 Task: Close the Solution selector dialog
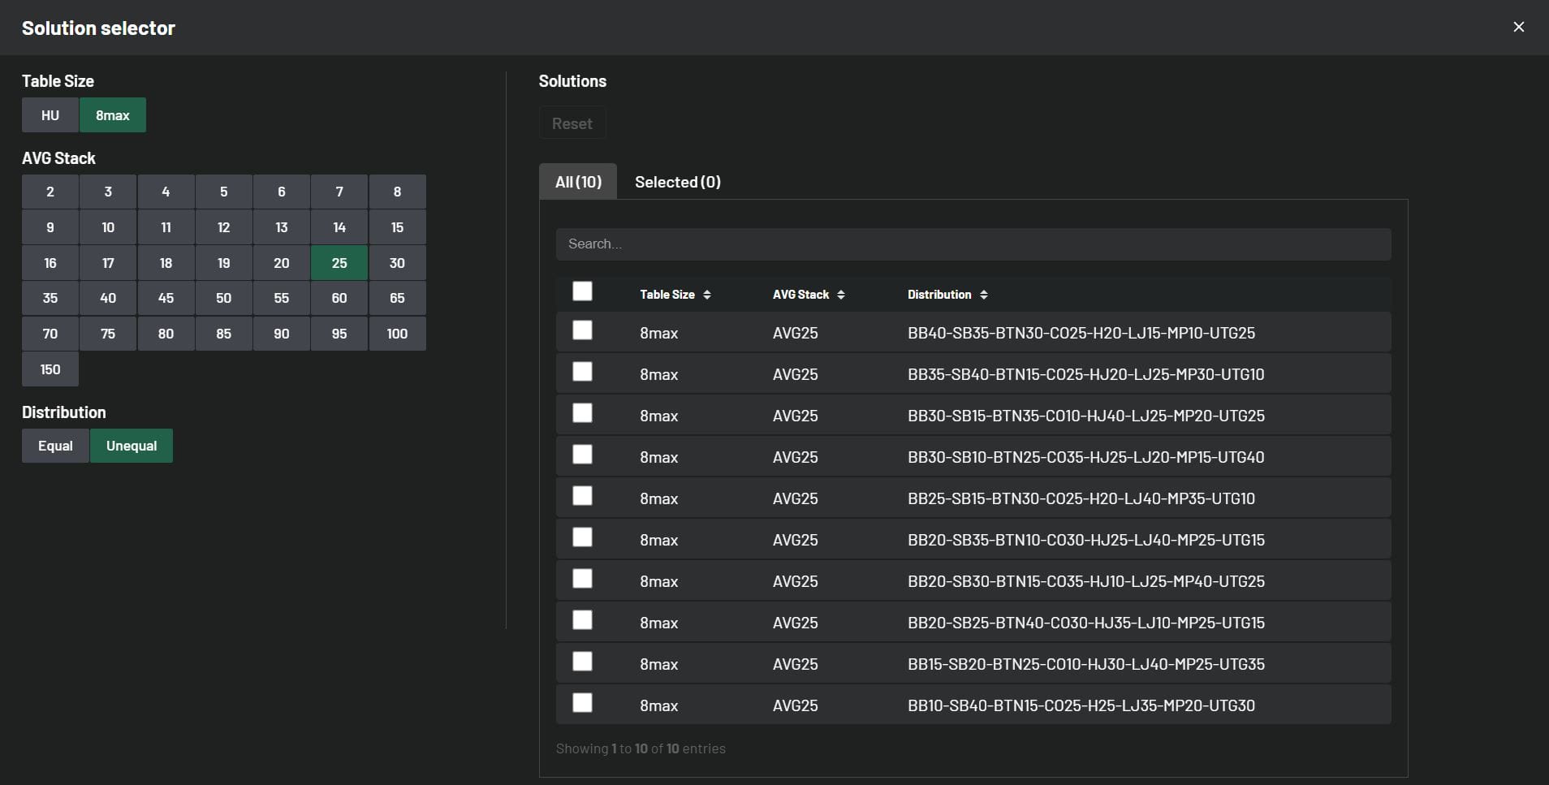[1518, 27]
